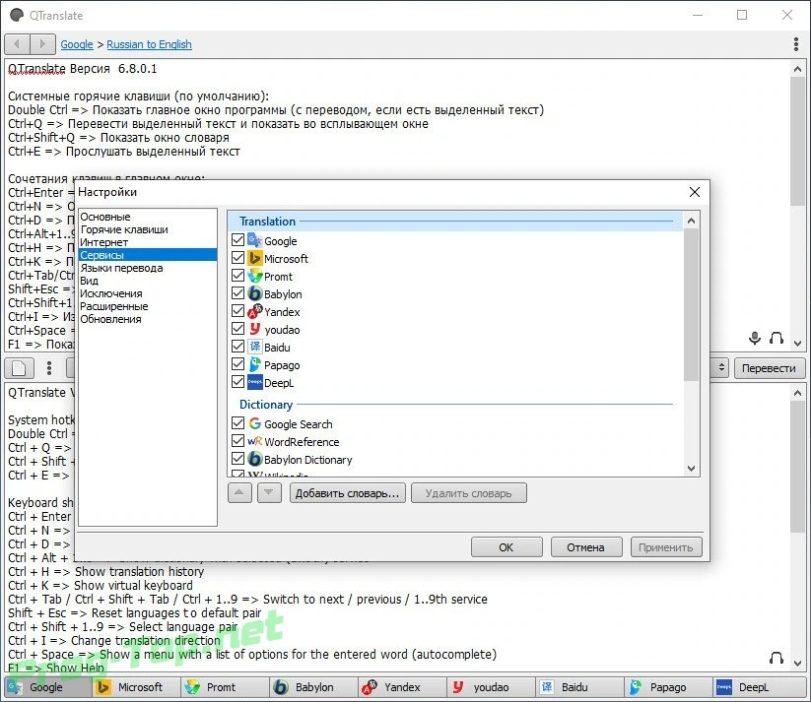This screenshot has height=702, width=811.
Task: Toggle the WordReference dictionary checkbox
Action: click(237, 440)
